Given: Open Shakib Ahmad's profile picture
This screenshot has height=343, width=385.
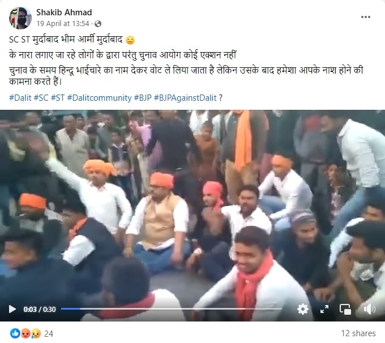Looking at the screenshot, I should (20, 18).
